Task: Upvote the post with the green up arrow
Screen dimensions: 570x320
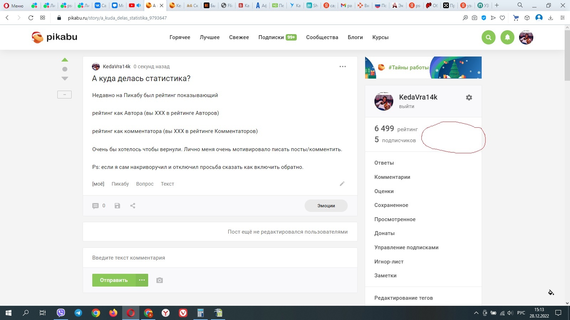Action: [x=65, y=60]
